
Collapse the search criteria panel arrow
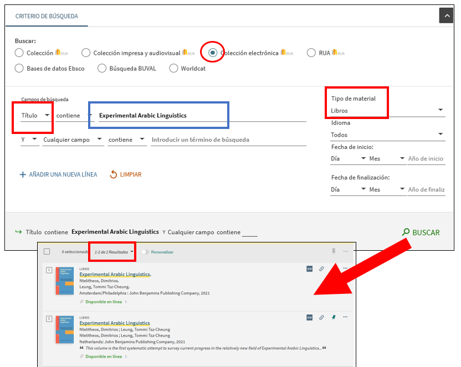coord(446,15)
